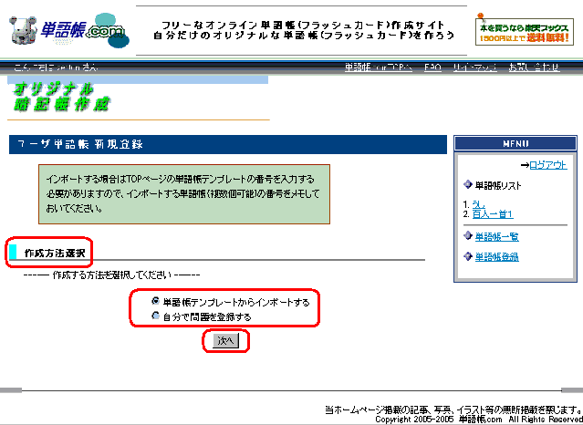Click the オリジナル暗記帳作成 title image
The height and width of the screenshot is (425, 583).
tap(62, 97)
